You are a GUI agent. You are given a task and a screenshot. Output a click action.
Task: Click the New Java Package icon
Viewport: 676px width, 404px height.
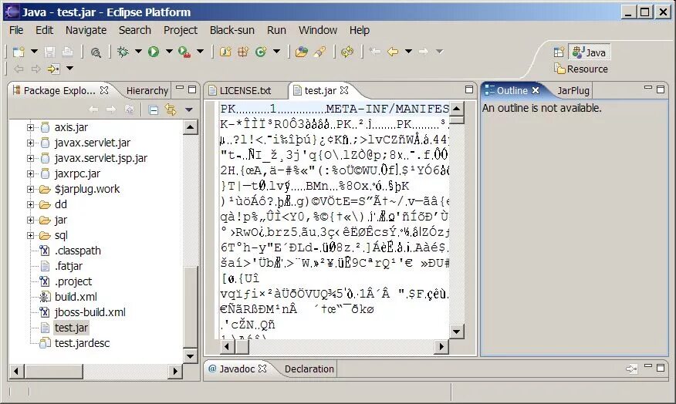pos(243,52)
